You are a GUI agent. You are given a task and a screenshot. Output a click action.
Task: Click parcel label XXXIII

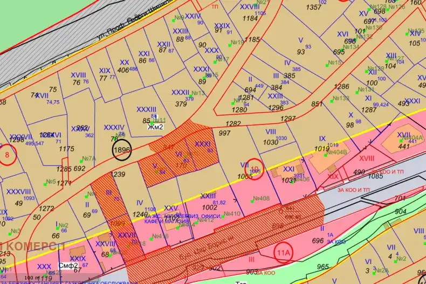click(x=146, y=109)
